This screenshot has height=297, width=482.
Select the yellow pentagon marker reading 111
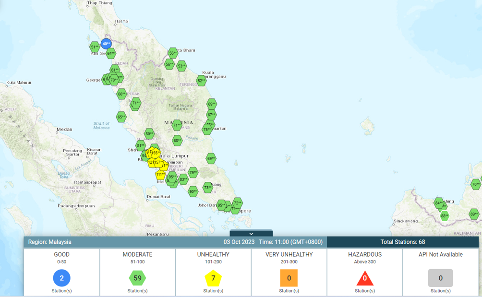(160, 175)
